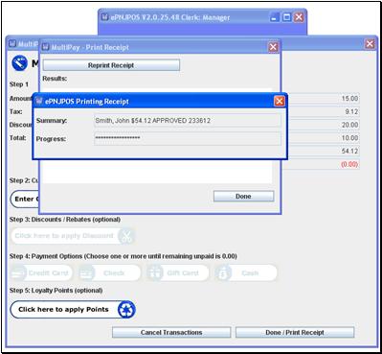Screen dimensions: 382x354
Task: Click the cash money bag icon
Action: click(x=223, y=273)
